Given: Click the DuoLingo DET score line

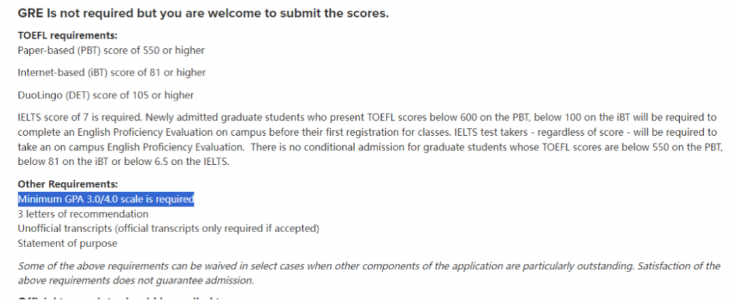Looking at the screenshot, I should click(x=105, y=95).
